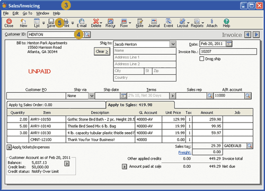Image resolution: width=265 pixels, height=191 pixels.
Task: Click the Customer ID lookup magnifier
Action: [87, 34]
